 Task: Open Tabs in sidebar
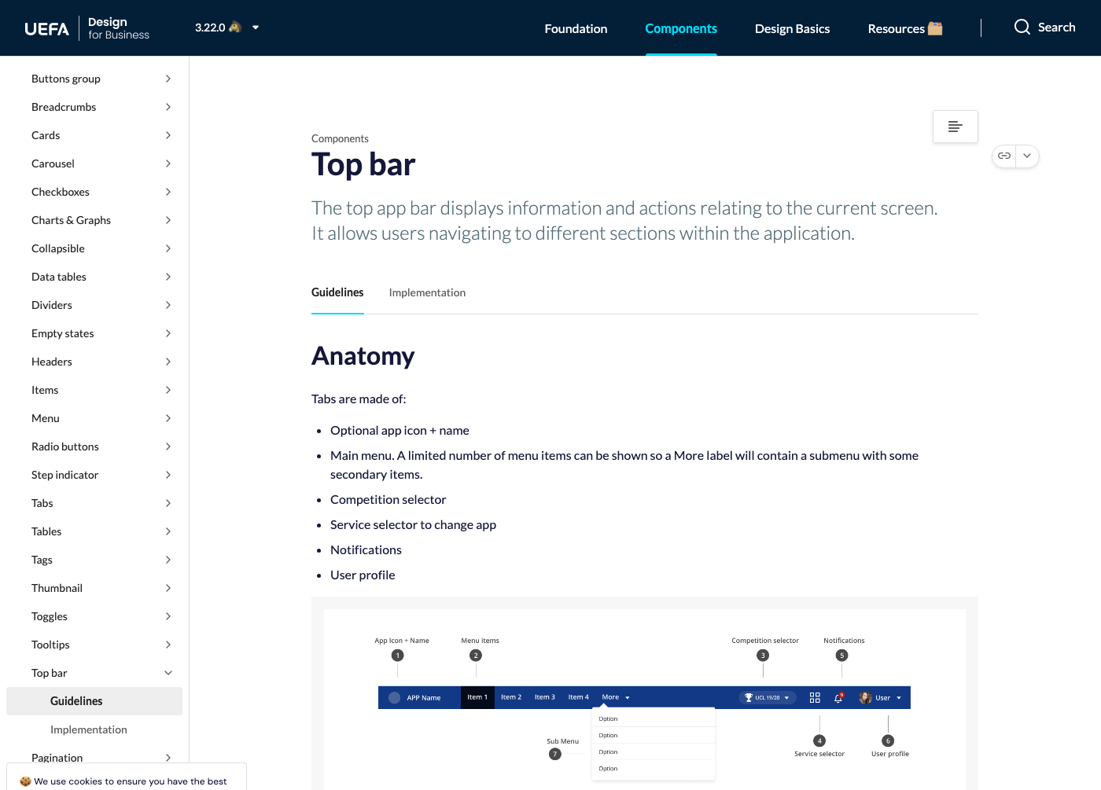[42, 503]
